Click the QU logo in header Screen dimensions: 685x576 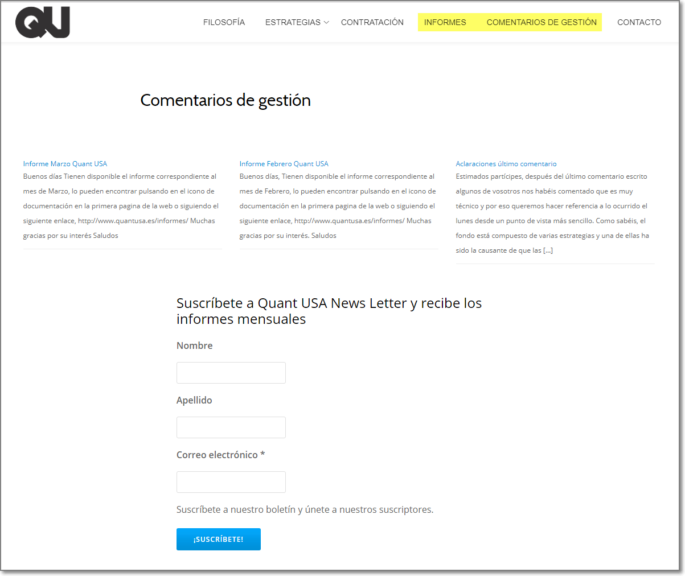[x=43, y=22]
